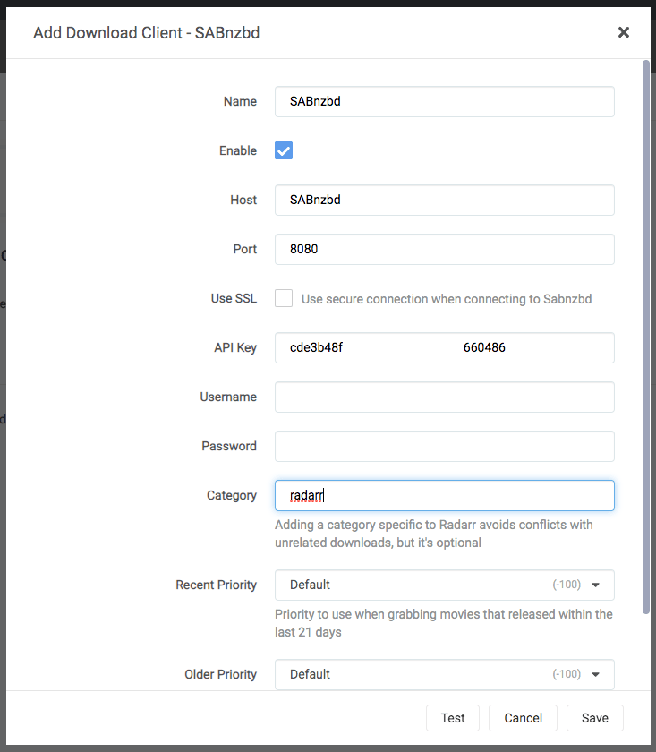Click the 'Add Download Client - SABnzbd' title
The width and height of the screenshot is (656, 752).
click(147, 33)
